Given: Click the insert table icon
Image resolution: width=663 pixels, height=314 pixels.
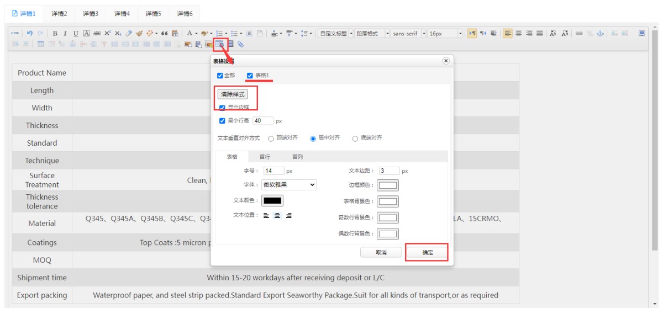Looking at the screenshot, I should point(41,44).
